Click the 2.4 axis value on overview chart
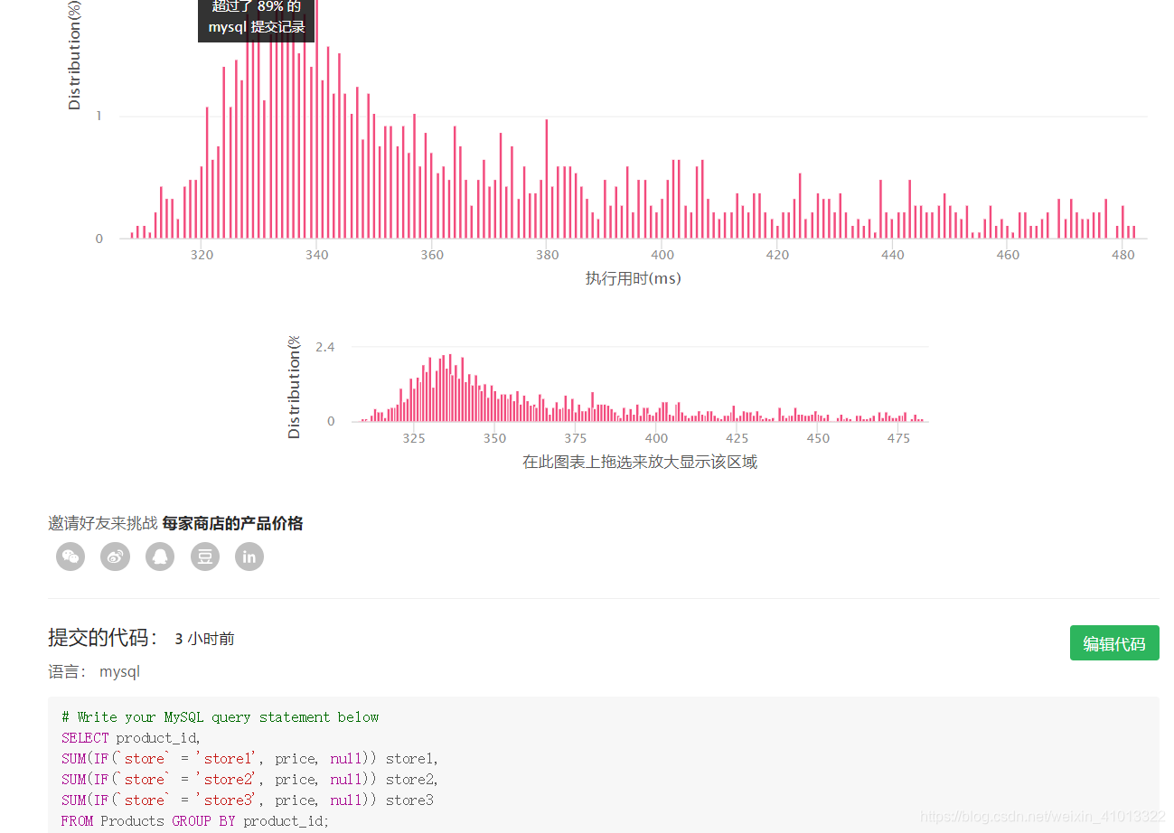 [x=325, y=347]
